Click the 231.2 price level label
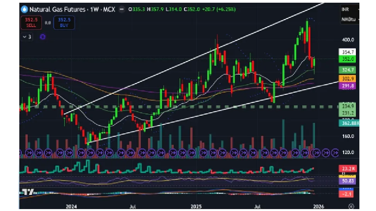This screenshot has height=211, width=376. click(347, 113)
